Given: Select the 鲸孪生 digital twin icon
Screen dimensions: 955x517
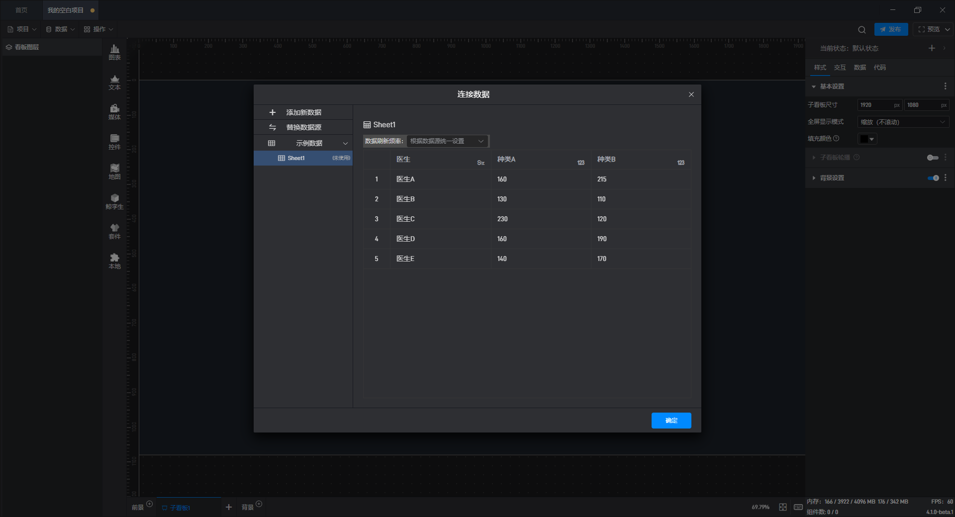Looking at the screenshot, I should 114,201.
